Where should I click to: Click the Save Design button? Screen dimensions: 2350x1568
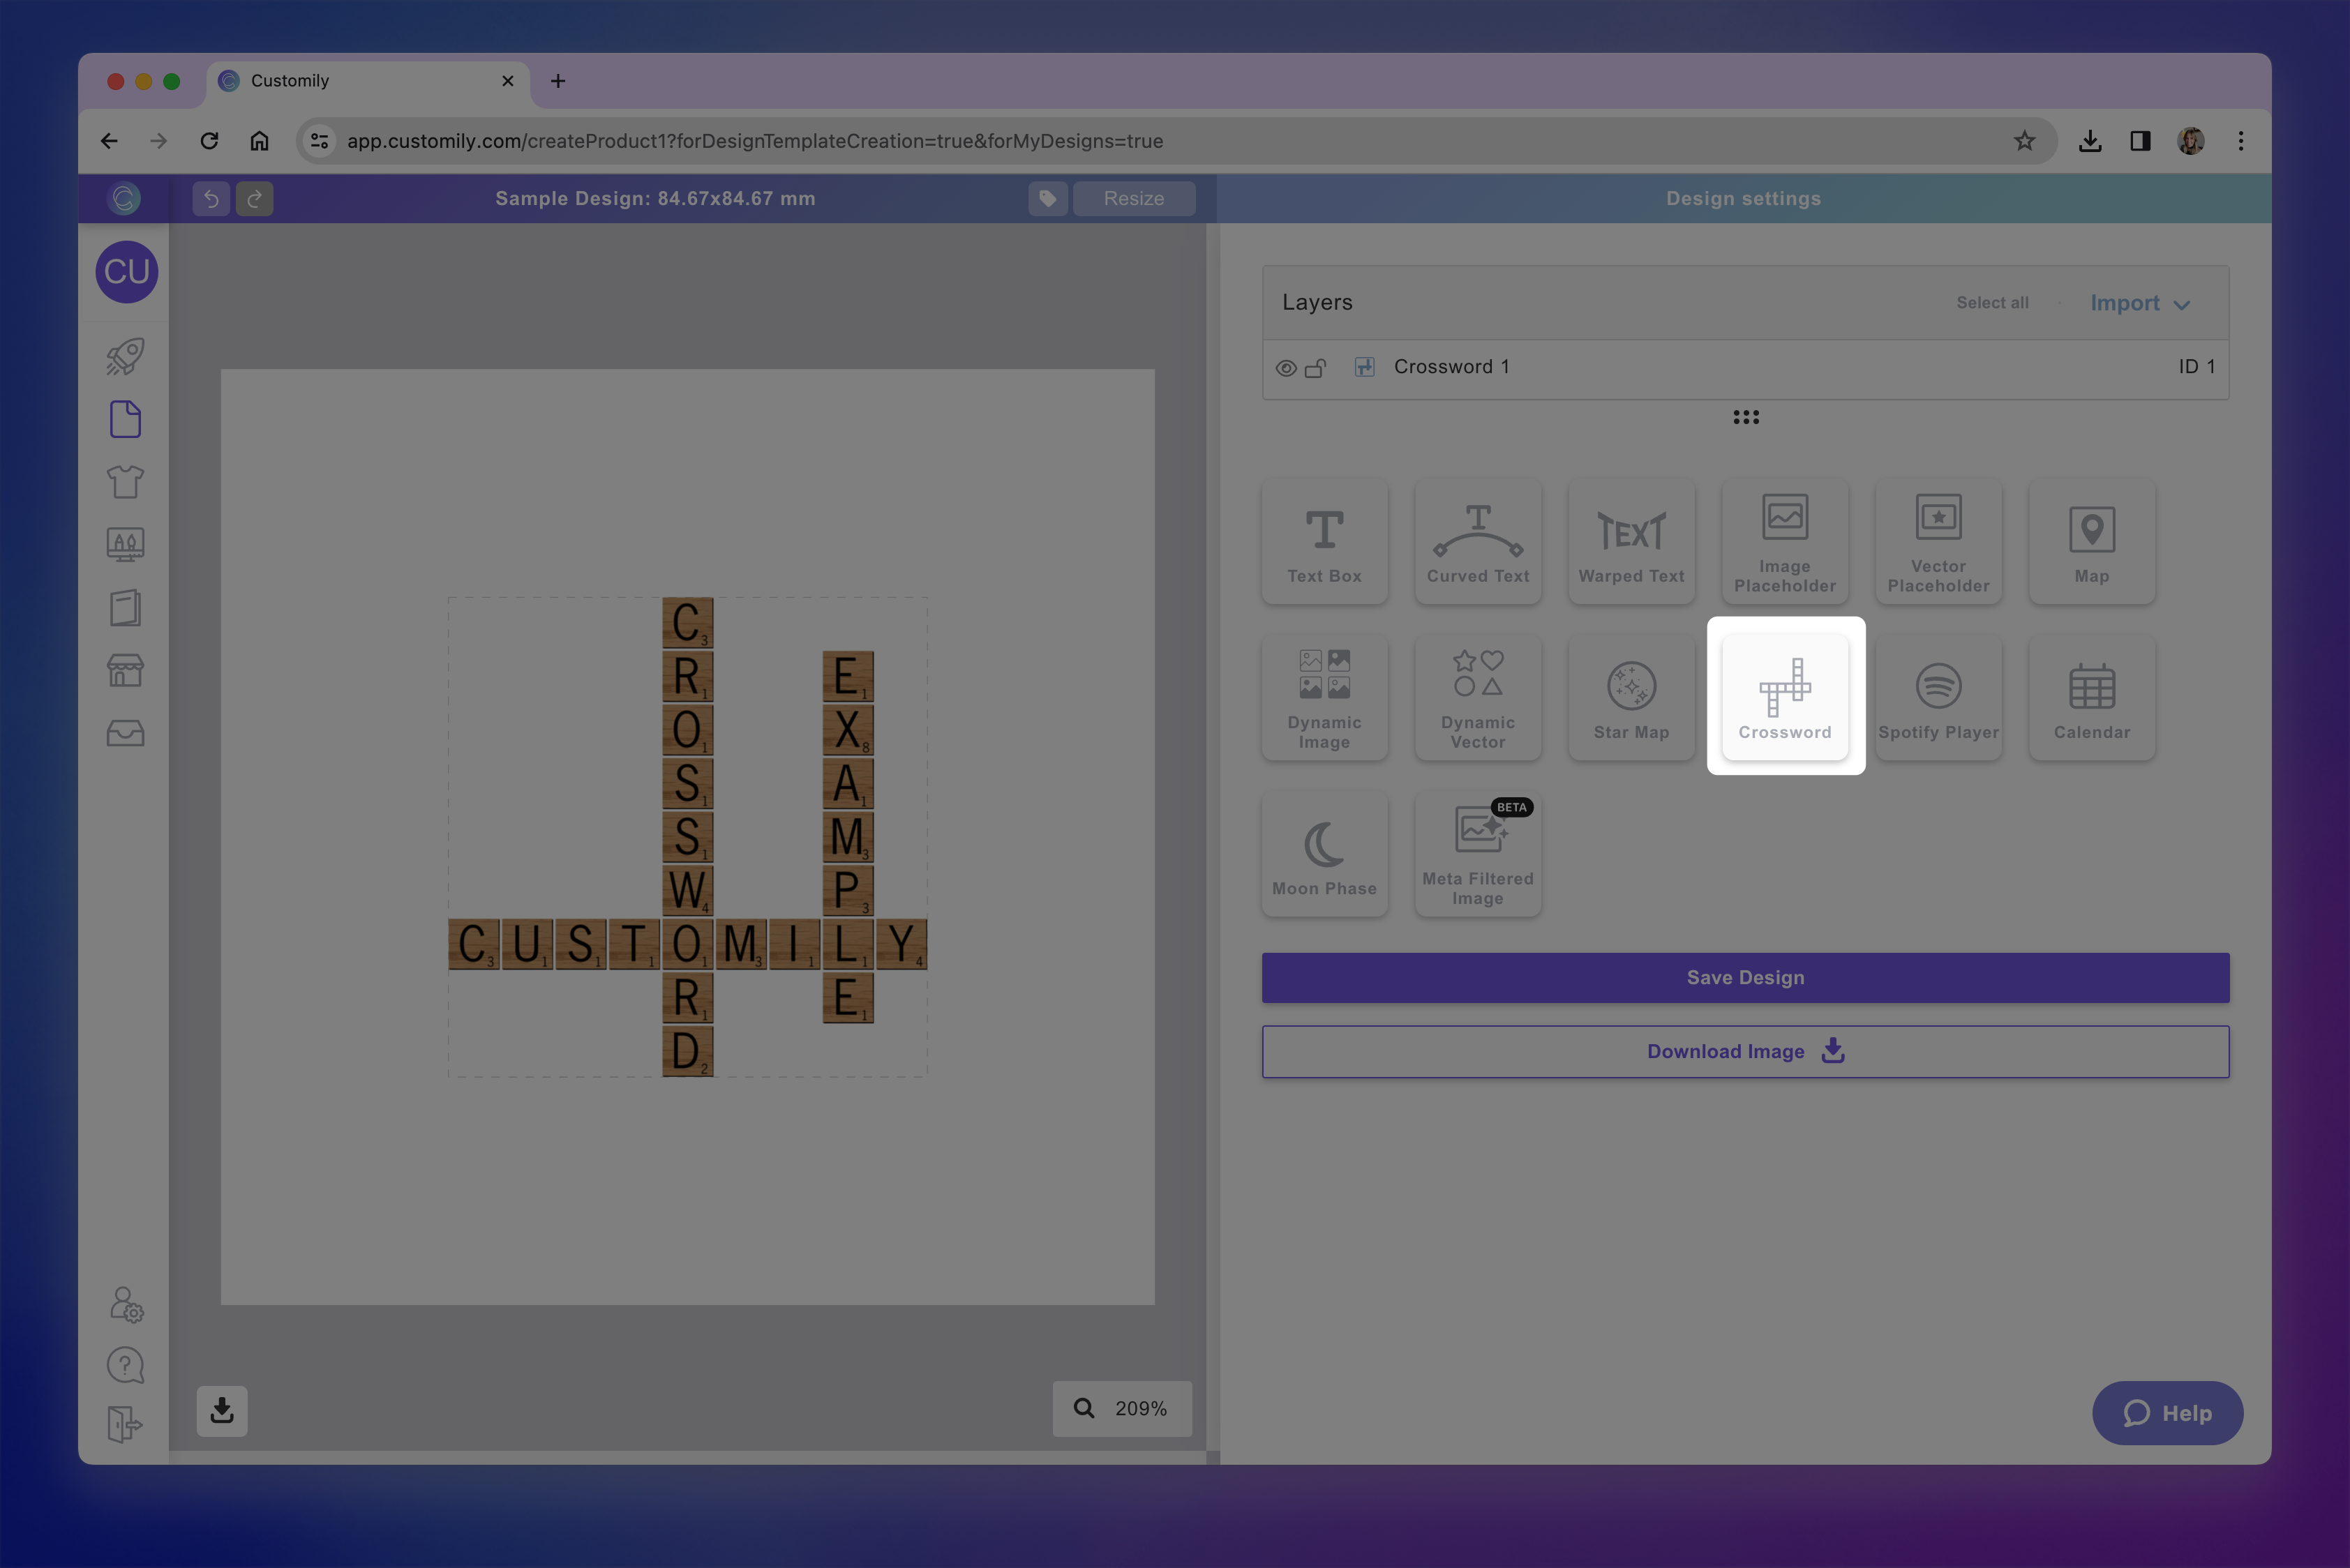click(x=1745, y=977)
